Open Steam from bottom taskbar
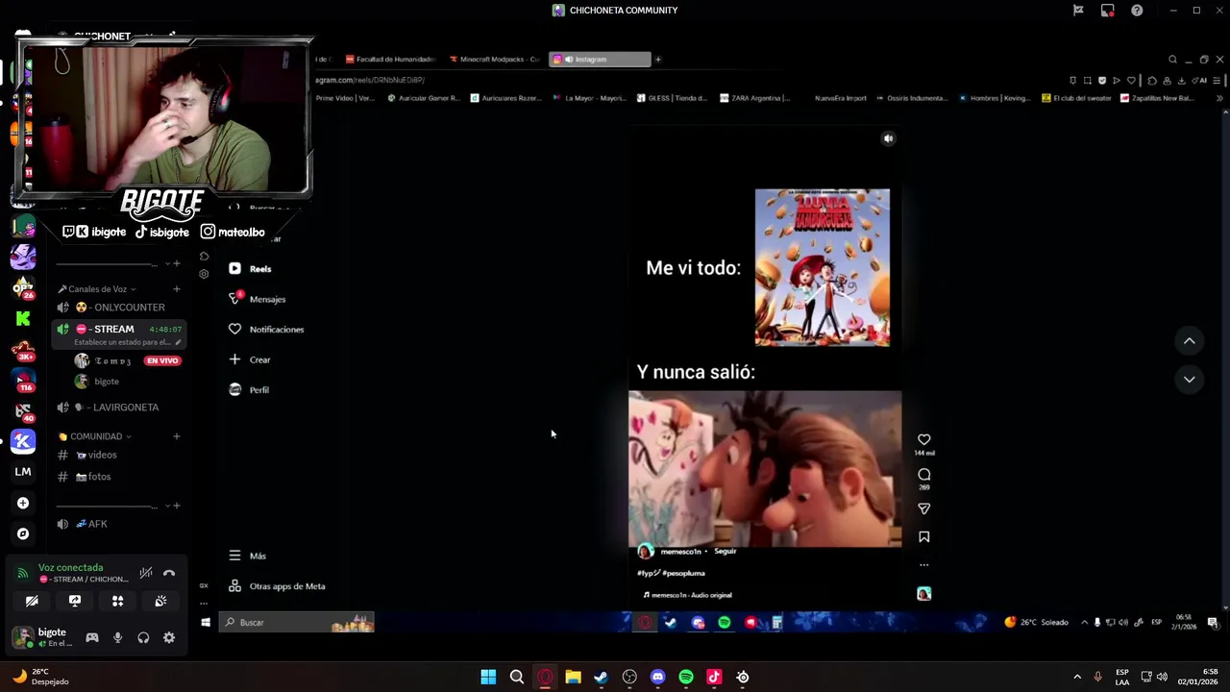The image size is (1230, 692). coord(601,677)
